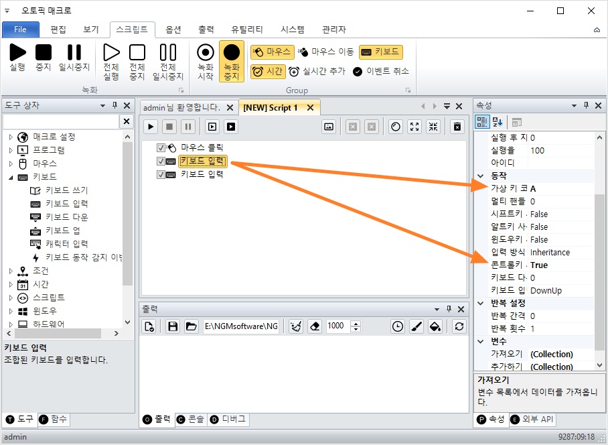
Task: Toggle 시간 recording option
Action: [x=268, y=72]
